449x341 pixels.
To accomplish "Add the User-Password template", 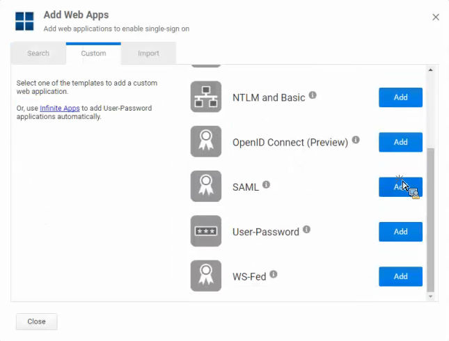I will tap(400, 232).
